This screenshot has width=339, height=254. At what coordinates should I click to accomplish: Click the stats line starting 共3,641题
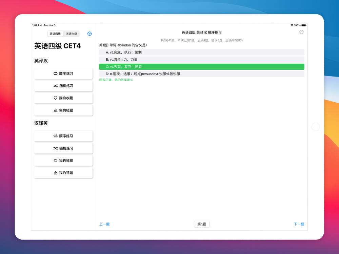pos(202,40)
